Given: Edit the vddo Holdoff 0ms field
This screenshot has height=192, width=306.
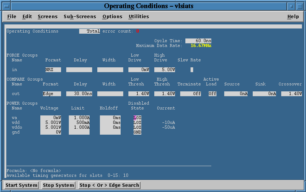Looking at the screenshot, I should (110, 127).
